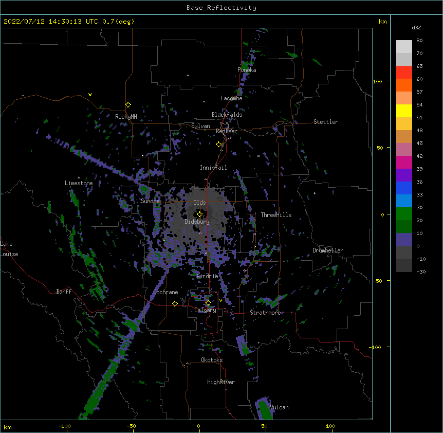The height and width of the screenshot is (433, 443).
Task: Click the 100 km tick on right axis
Action: (377, 81)
